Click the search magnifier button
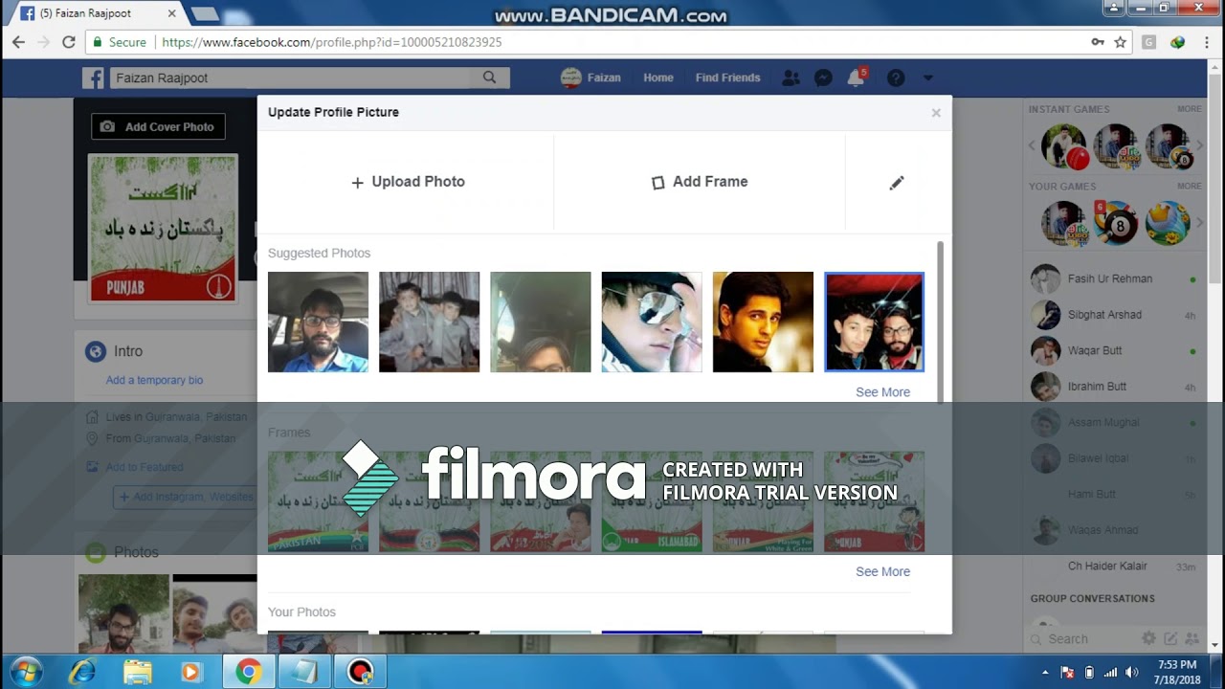This screenshot has width=1225, height=689. pyautogui.click(x=489, y=78)
